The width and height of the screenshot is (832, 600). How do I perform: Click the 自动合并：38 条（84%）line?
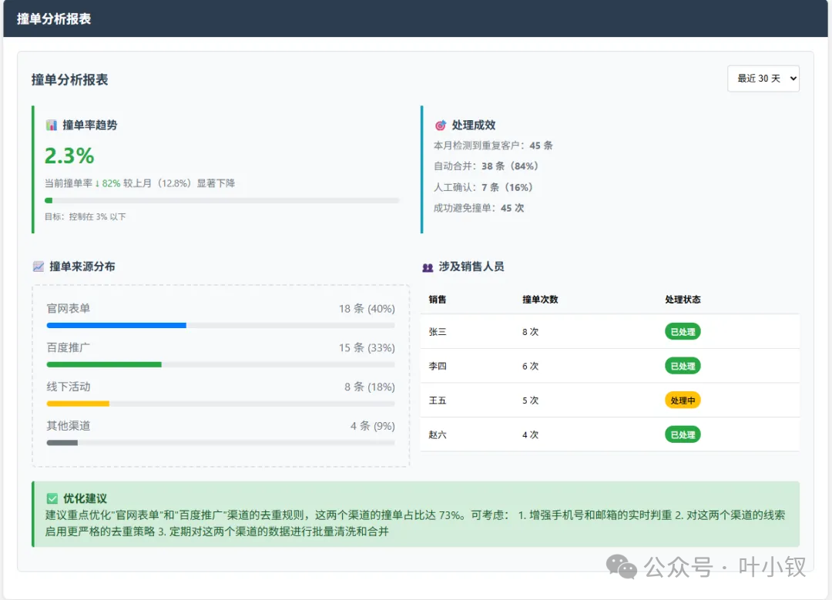486,166
